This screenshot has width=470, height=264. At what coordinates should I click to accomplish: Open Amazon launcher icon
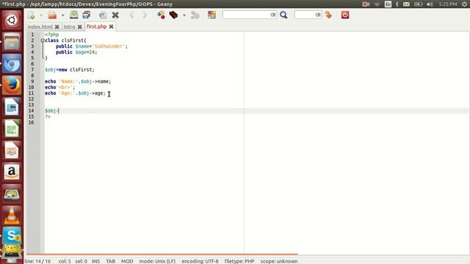pyautogui.click(x=12, y=172)
